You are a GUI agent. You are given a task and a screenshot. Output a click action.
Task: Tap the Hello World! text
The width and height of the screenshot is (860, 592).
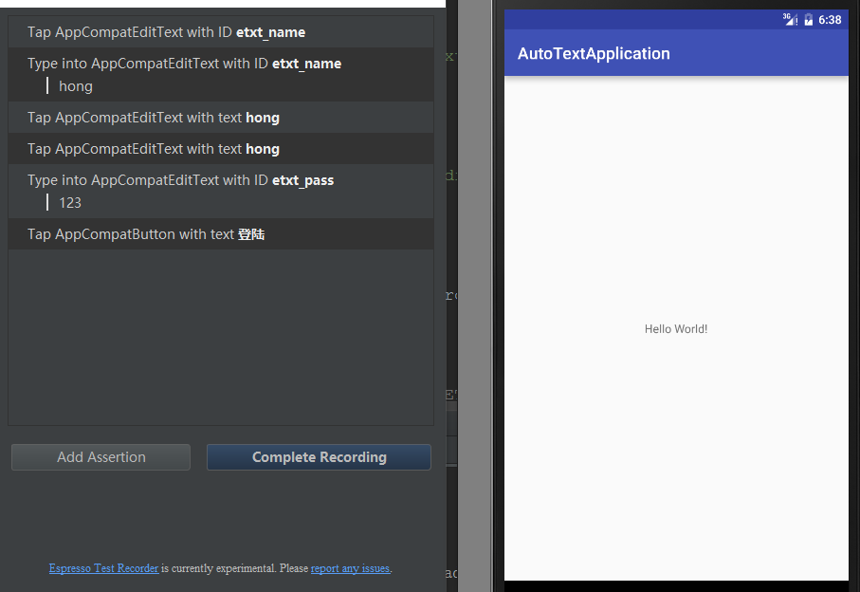pyautogui.click(x=676, y=329)
